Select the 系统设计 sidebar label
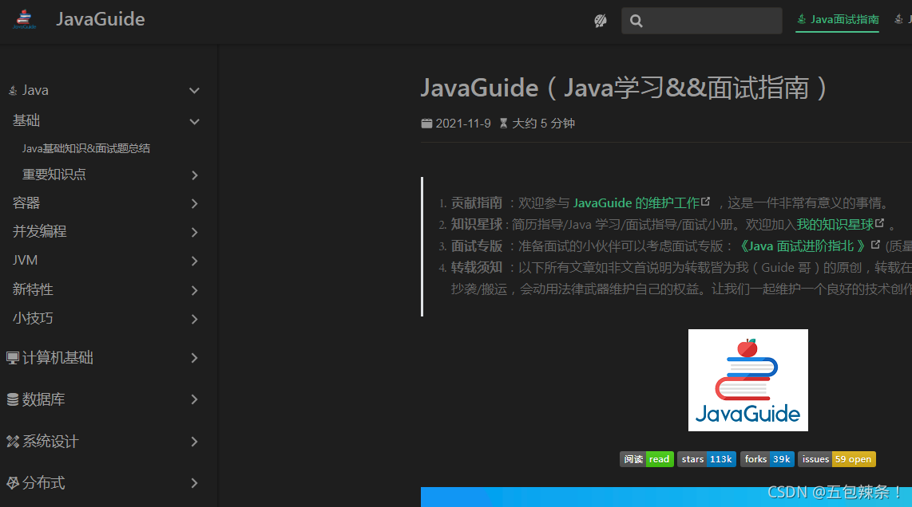The height and width of the screenshot is (507, 912). [50, 442]
